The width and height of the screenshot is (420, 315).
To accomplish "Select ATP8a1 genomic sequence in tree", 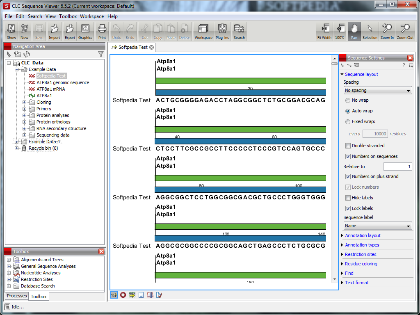I will point(63,82).
